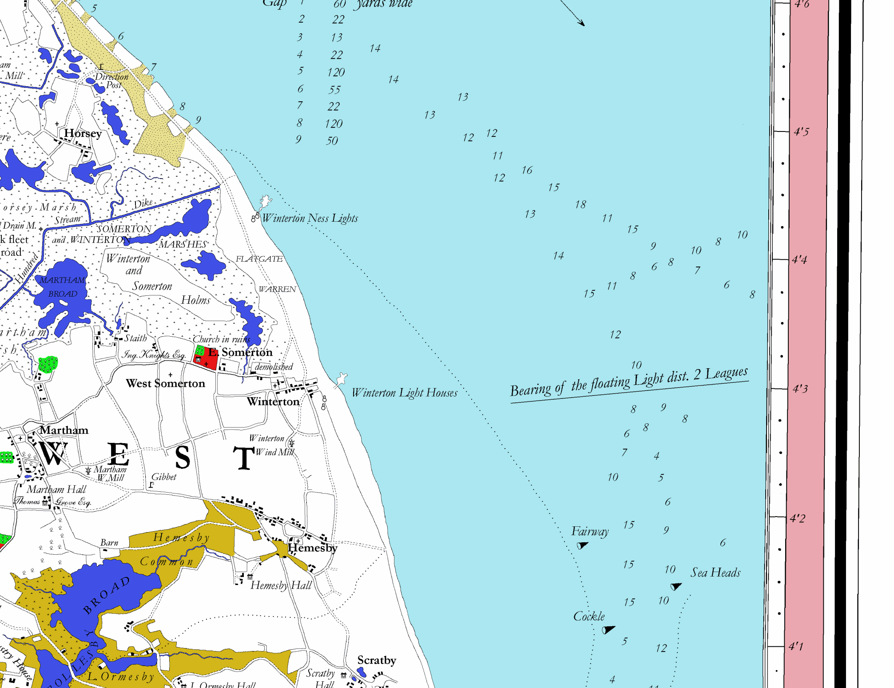The image size is (894, 688).
Task: Click the Winterton Ness Lights tower symbols
Action: tap(255, 217)
